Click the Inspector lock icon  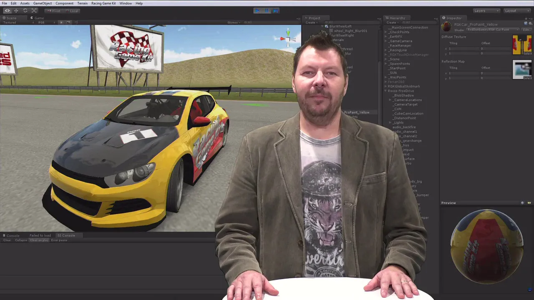[526, 18]
